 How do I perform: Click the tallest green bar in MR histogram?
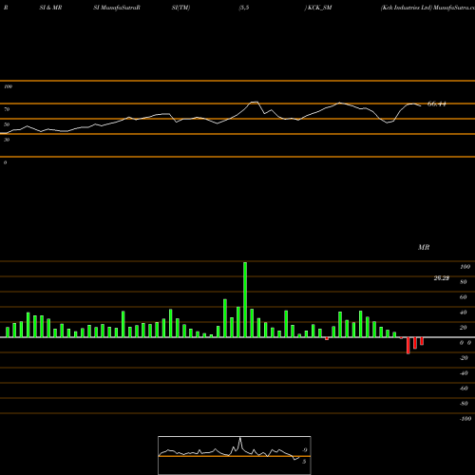(x=245, y=299)
